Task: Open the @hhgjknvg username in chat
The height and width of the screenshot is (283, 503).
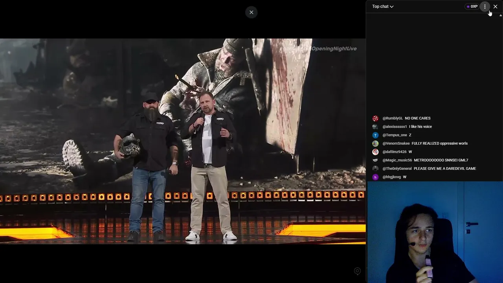Action: coord(392,177)
